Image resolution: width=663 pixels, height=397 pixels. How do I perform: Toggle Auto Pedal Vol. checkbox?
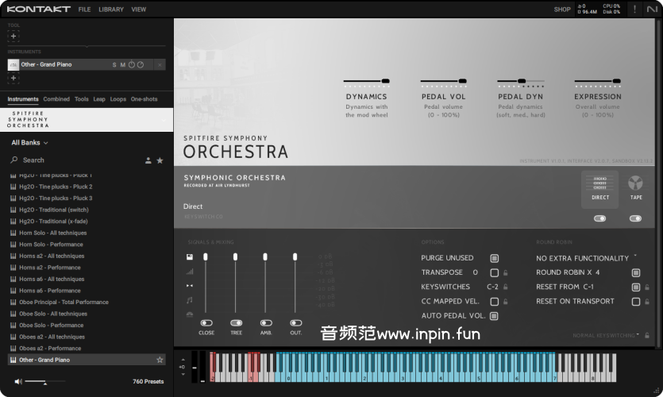[x=495, y=316]
